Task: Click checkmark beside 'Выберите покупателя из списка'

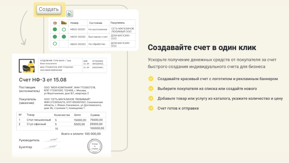Action: coord(151,88)
